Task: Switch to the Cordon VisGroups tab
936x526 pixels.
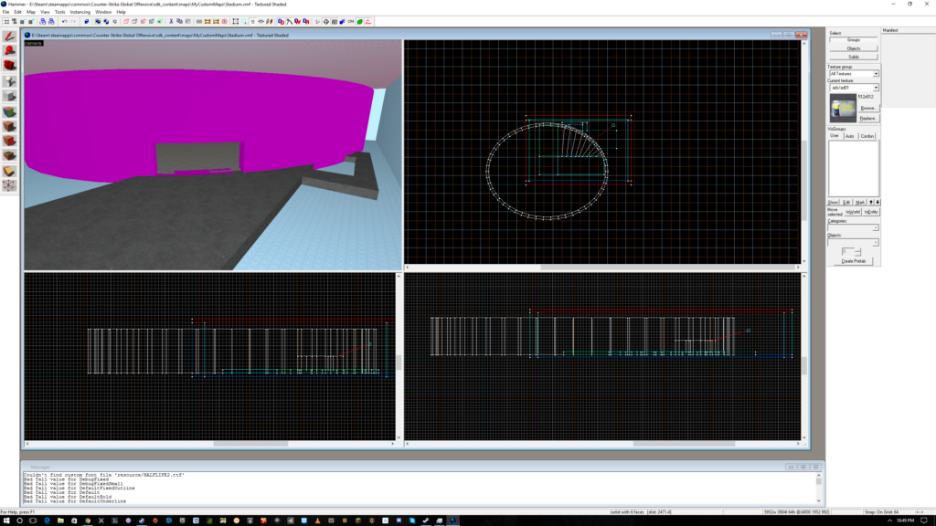Action: coord(867,136)
